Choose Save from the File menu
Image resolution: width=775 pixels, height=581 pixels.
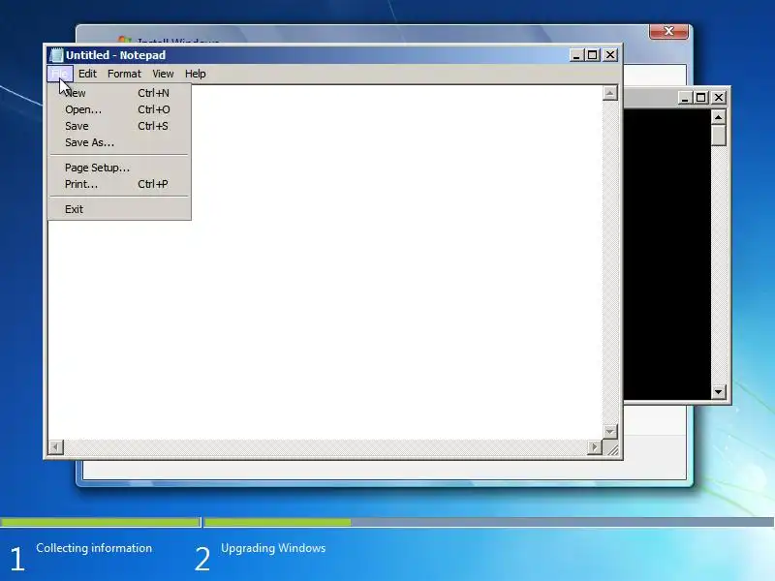[119, 126]
